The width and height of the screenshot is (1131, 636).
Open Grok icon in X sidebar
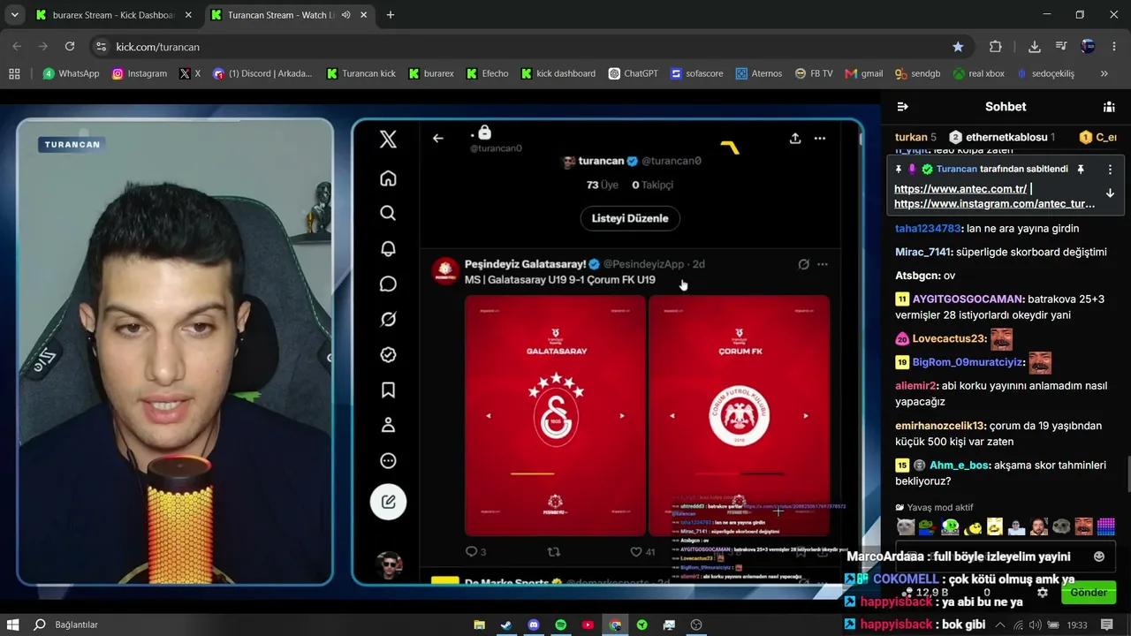pos(388,319)
